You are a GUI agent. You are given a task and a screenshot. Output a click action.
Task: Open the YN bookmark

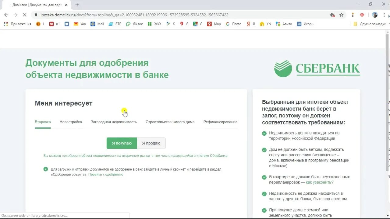point(265,24)
